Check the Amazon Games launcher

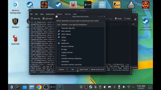(x=59, y=46)
